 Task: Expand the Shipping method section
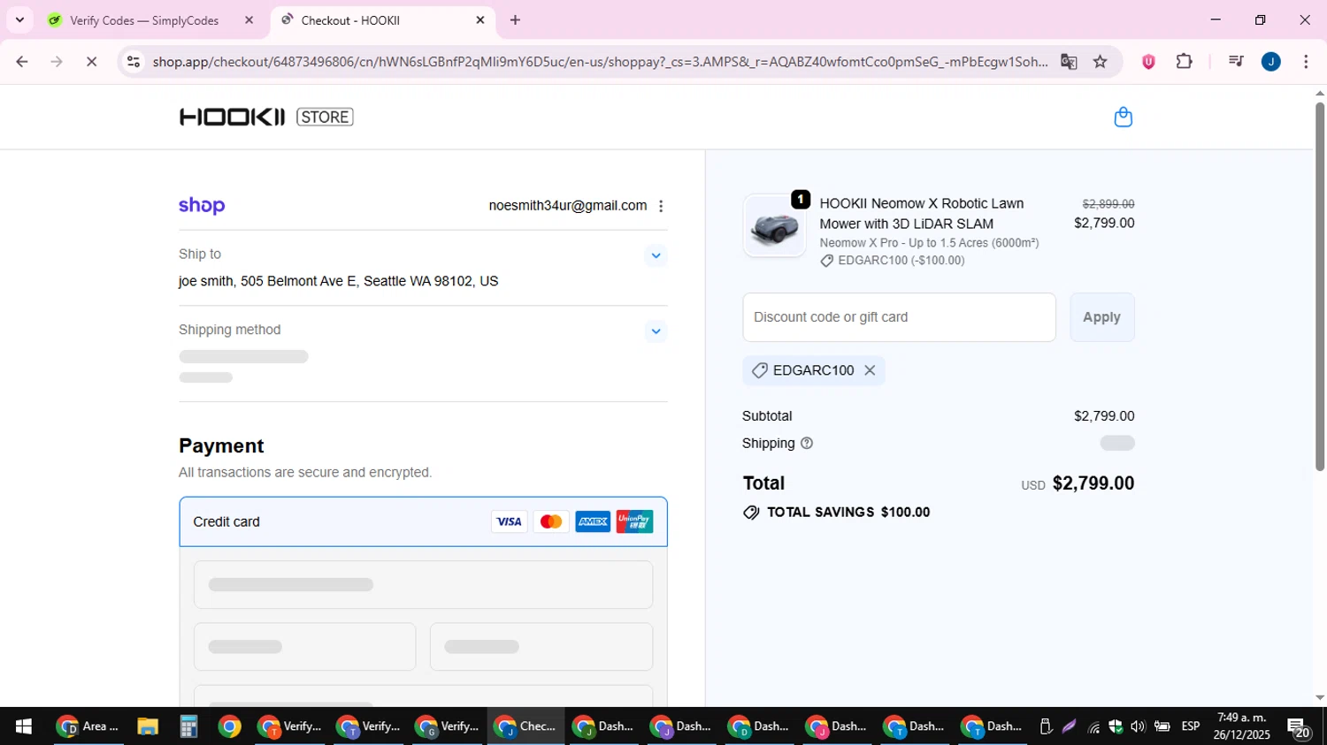[656, 331]
